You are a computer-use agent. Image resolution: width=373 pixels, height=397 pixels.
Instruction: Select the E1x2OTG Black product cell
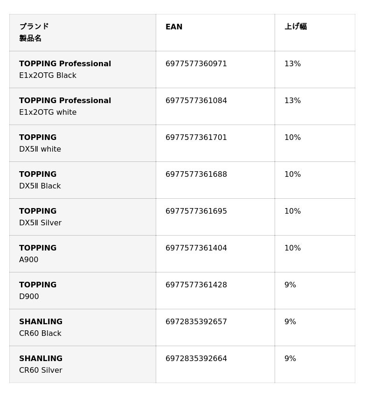point(83,70)
